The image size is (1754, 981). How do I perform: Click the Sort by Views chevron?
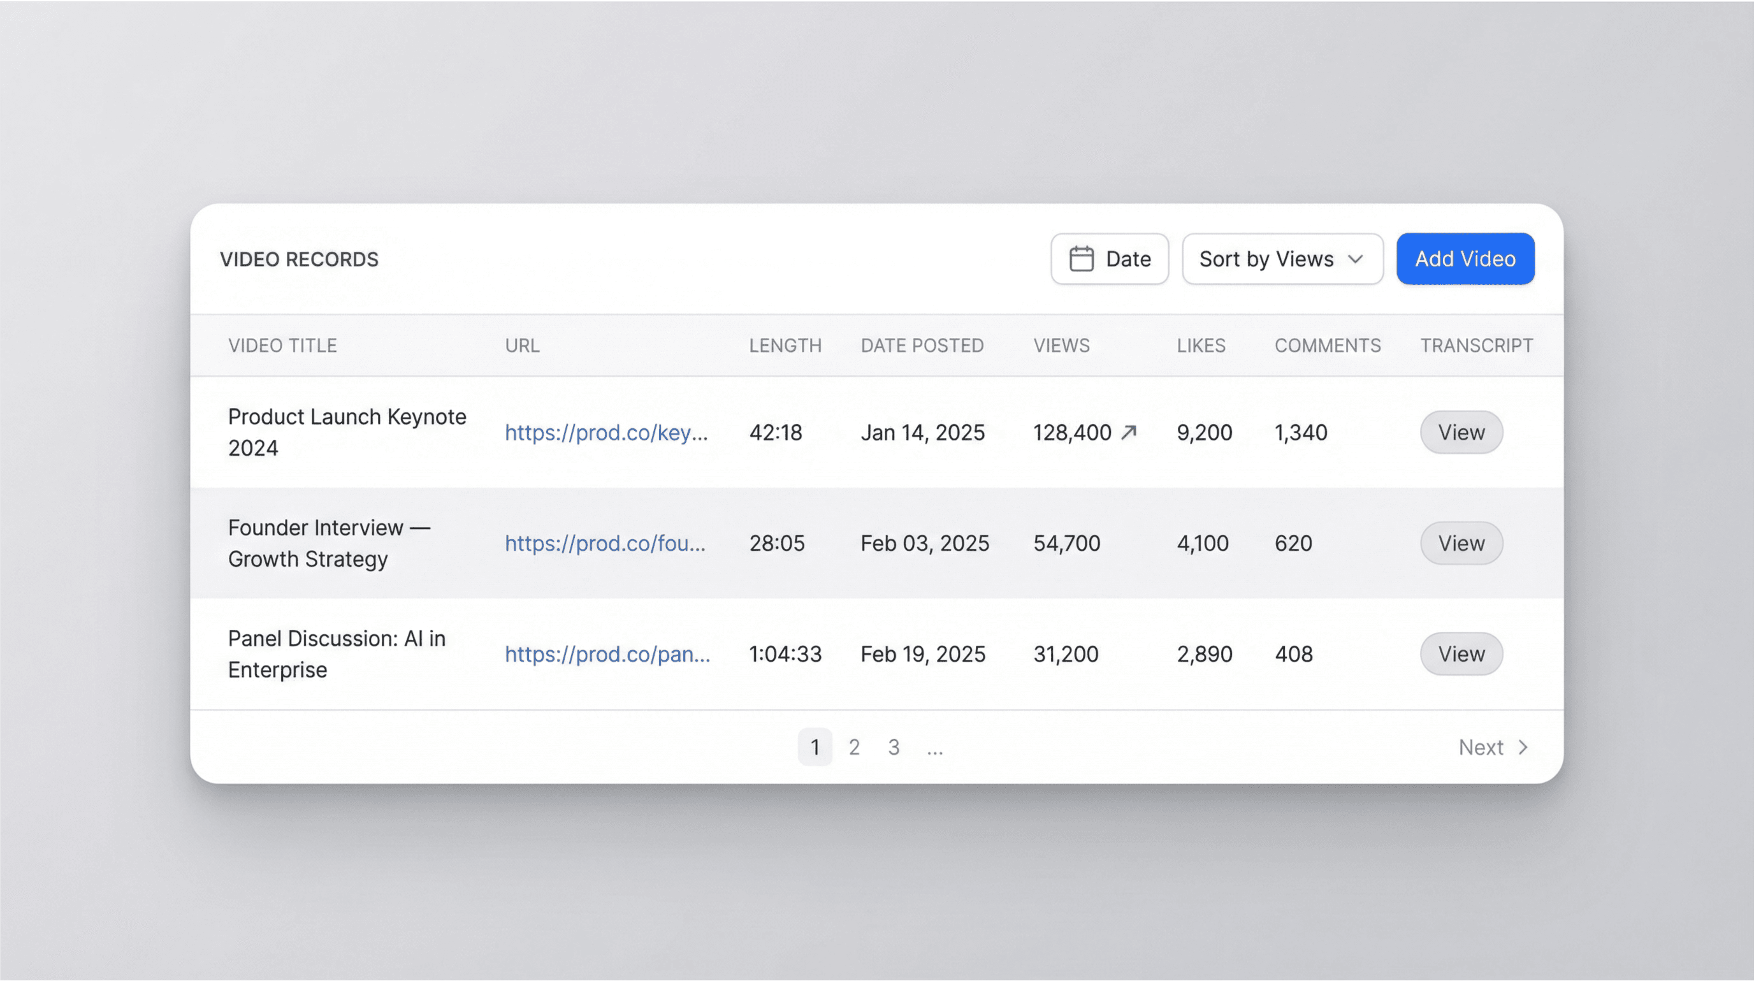click(1356, 259)
